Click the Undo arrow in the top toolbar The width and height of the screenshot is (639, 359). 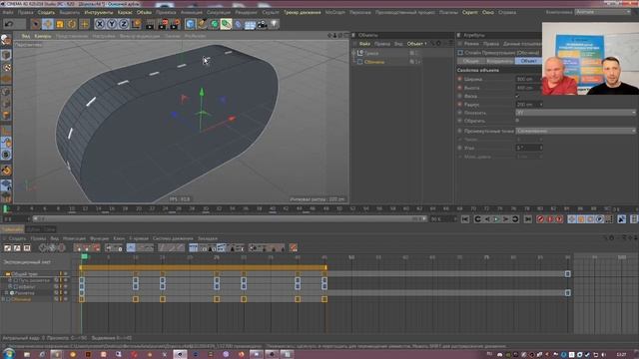point(9,24)
